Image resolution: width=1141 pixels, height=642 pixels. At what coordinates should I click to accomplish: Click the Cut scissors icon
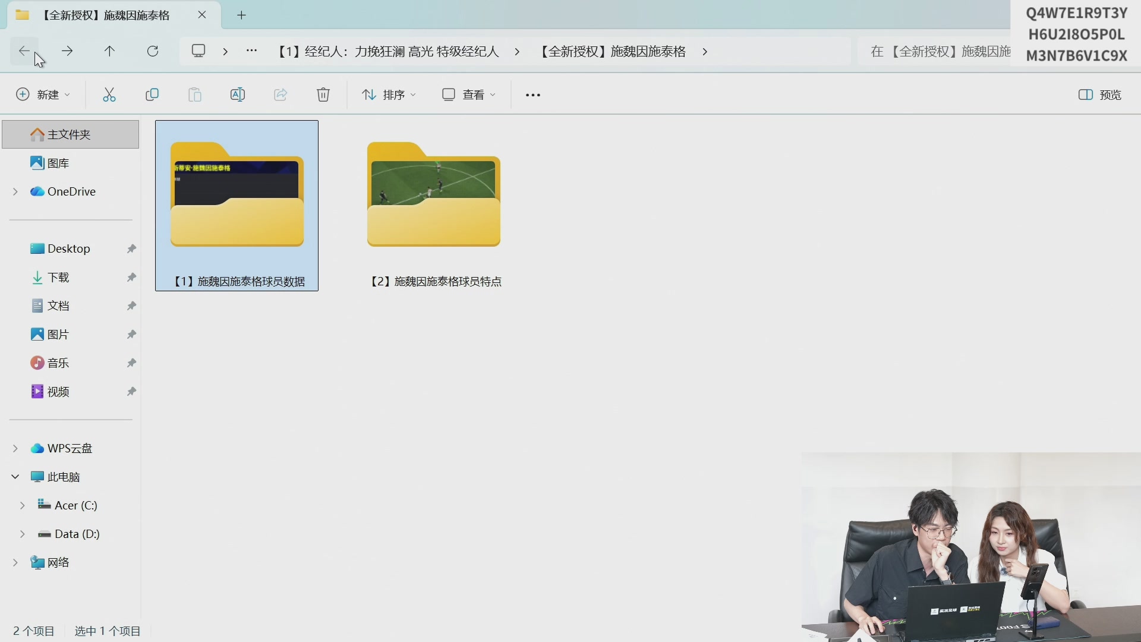pos(109,95)
